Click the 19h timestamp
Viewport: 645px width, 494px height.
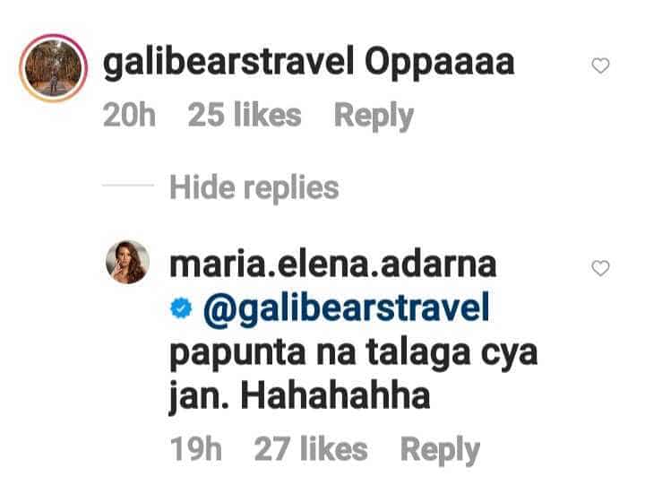(196, 448)
